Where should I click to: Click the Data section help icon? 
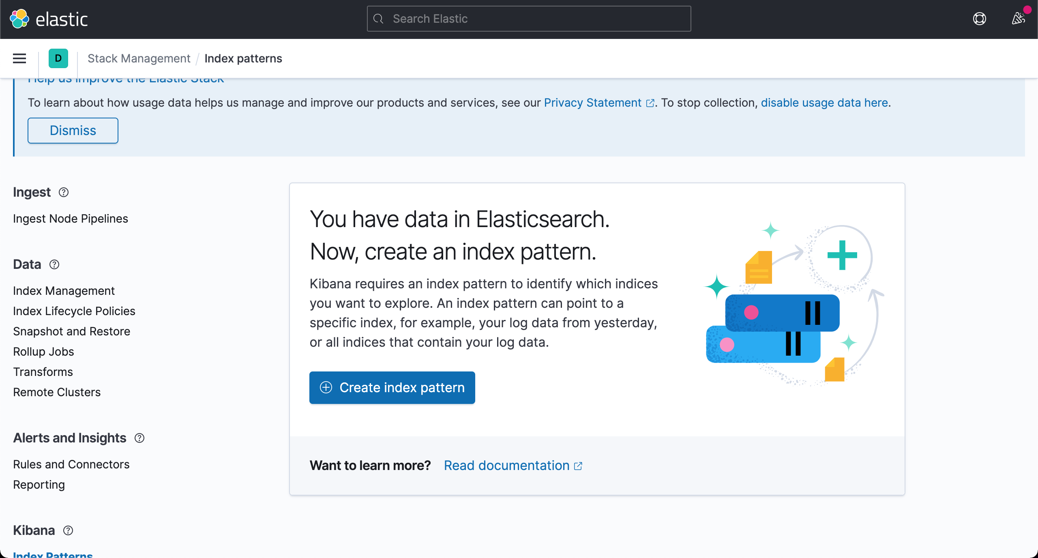pos(54,264)
